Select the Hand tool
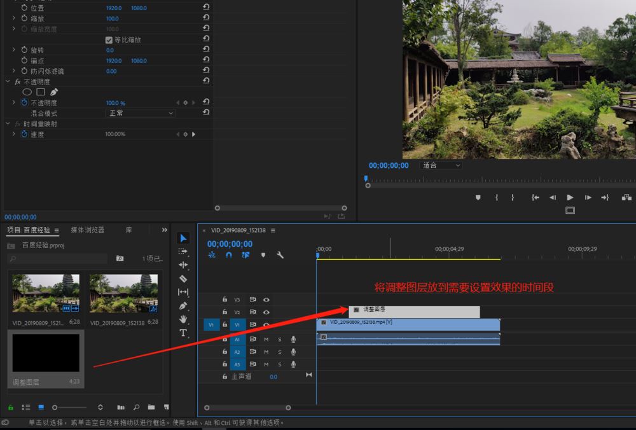636x430 pixels. coord(183,319)
